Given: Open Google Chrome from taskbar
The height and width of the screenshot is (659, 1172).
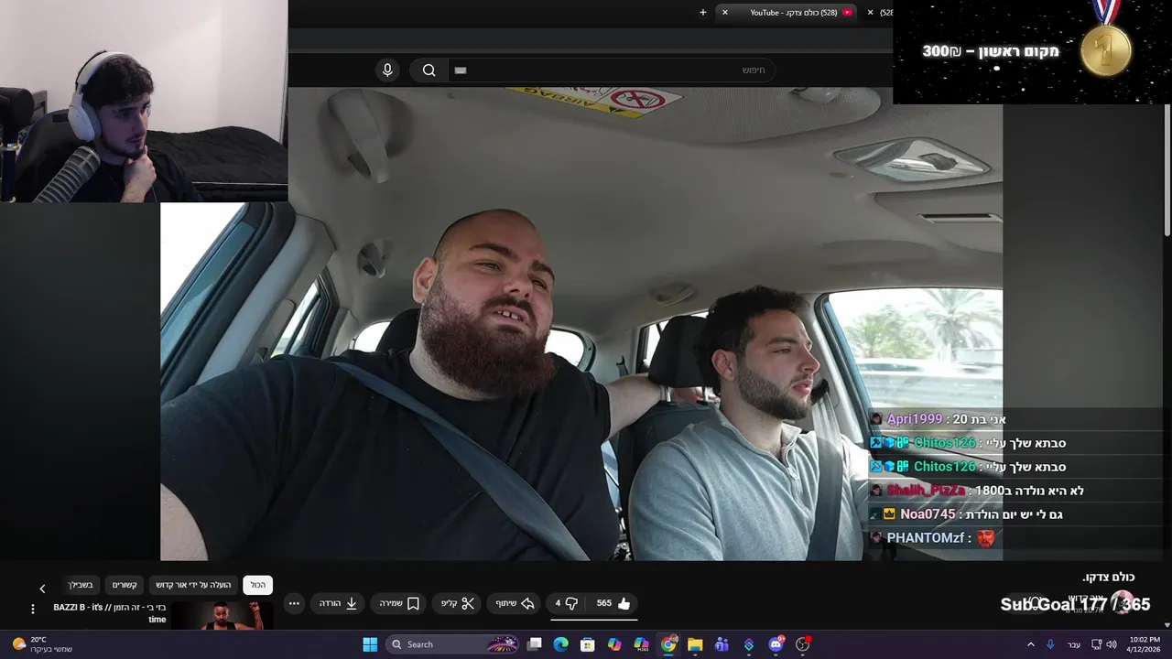Looking at the screenshot, I should pos(668,644).
